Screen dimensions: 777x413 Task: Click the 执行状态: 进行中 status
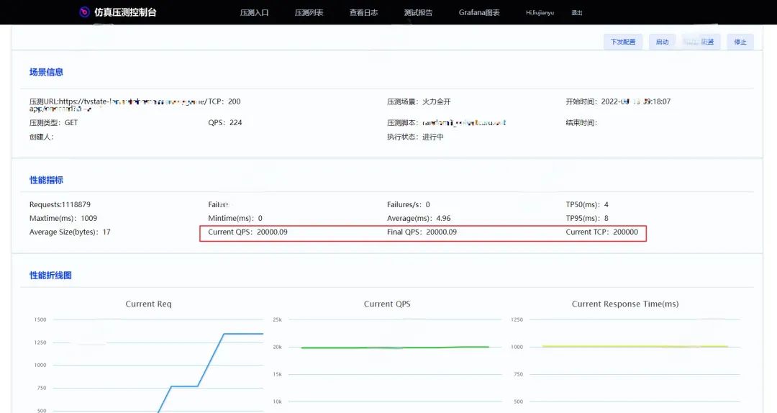tap(415, 137)
